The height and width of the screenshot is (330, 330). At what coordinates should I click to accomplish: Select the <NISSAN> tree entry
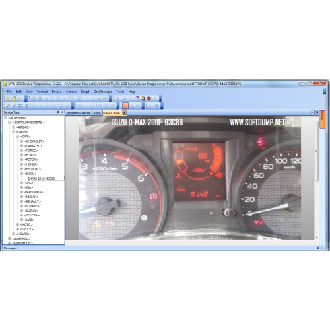pos(32,197)
